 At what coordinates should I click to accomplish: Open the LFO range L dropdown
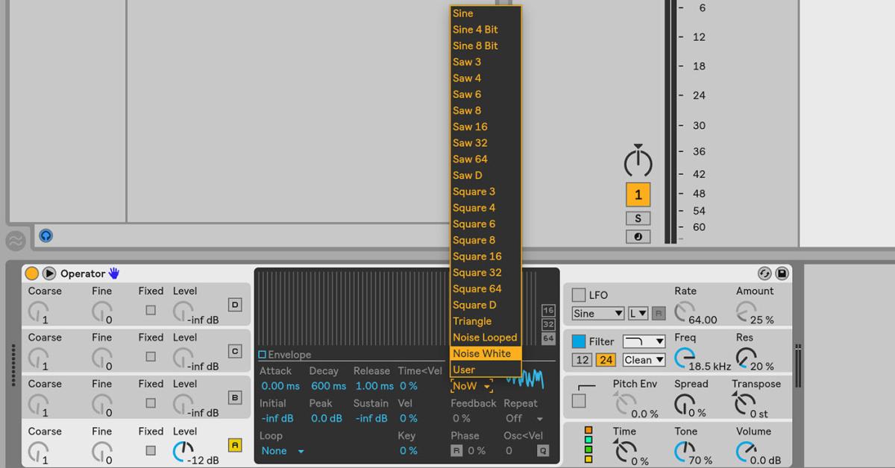tap(638, 314)
